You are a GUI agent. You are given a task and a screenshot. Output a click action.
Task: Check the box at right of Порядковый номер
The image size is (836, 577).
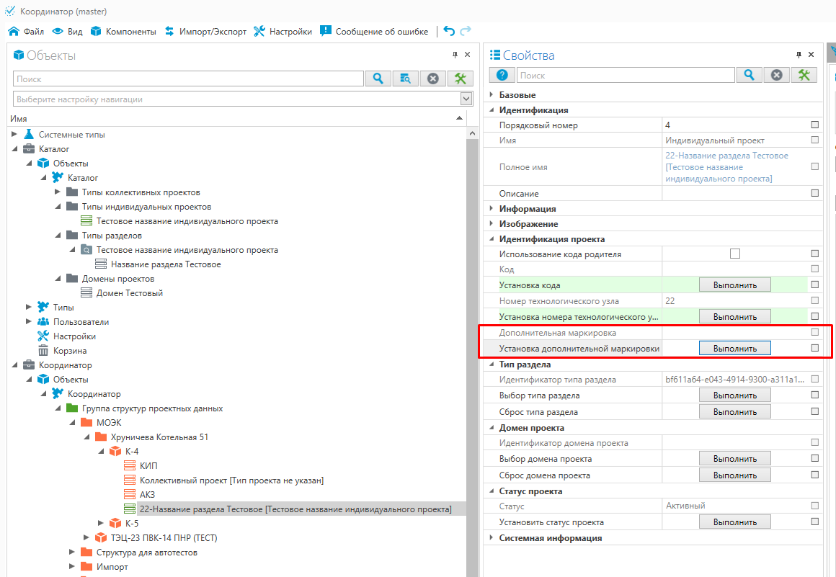(x=814, y=125)
